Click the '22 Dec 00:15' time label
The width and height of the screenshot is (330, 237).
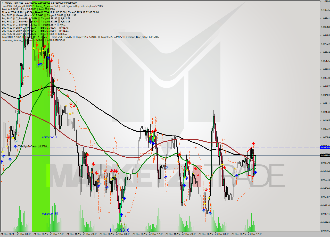106,234
